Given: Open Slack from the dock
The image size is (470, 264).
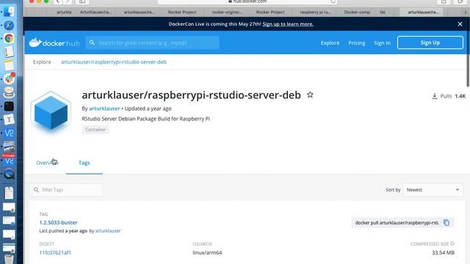Looking at the screenshot, I should 9,78.
